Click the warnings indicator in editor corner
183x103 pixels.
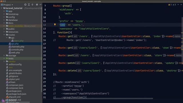[x=170, y=5]
